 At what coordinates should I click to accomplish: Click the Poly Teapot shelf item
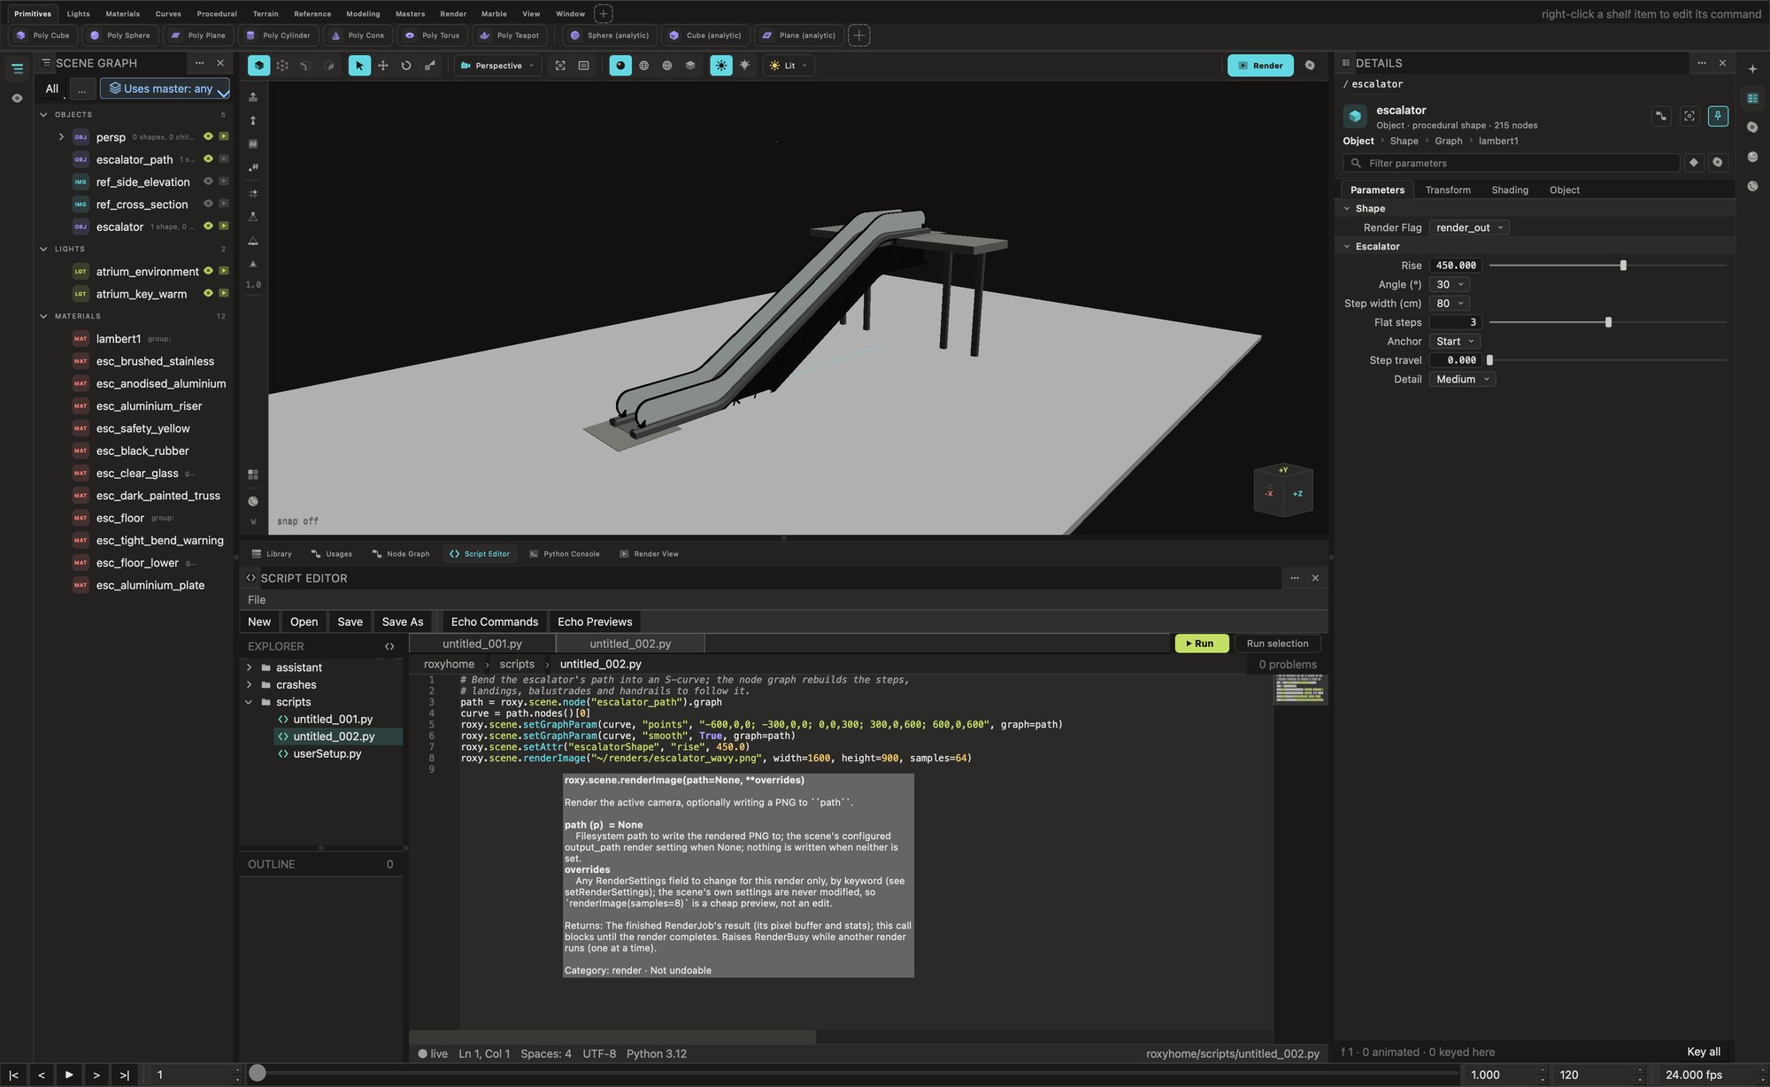coord(510,35)
